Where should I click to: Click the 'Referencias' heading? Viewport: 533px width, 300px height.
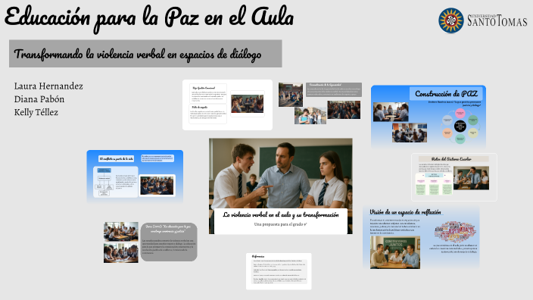click(258, 257)
